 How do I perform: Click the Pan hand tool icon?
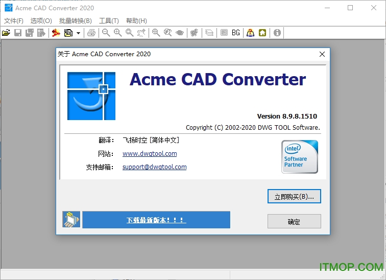coord(141,33)
